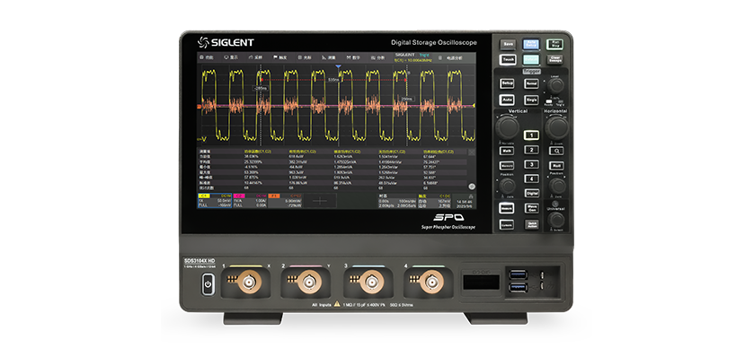Enable channel 1 with the lit 1 button
The image size is (754, 357).
point(531,135)
